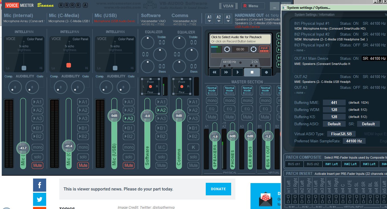Viewport: 387px width, 209px height.
Task: Click the red cassette input selector
Action: [x=264, y=49]
